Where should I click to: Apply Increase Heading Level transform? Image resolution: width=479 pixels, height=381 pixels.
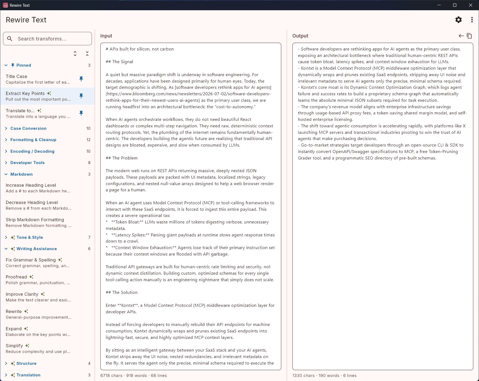pyautogui.click(x=47, y=188)
